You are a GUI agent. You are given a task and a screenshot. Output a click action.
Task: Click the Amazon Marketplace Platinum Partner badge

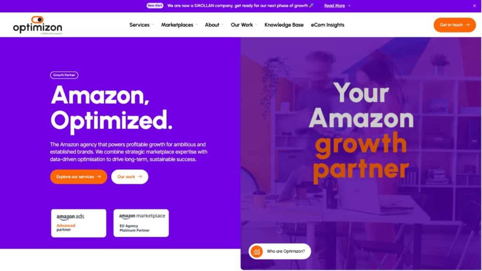tap(141, 223)
